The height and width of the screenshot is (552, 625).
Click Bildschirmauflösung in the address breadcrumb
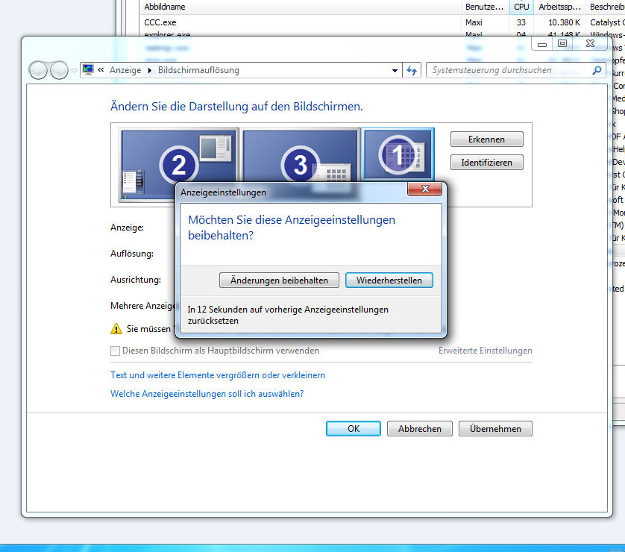[198, 70]
